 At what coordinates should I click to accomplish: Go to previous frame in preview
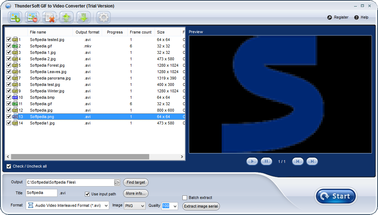tap(298, 161)
